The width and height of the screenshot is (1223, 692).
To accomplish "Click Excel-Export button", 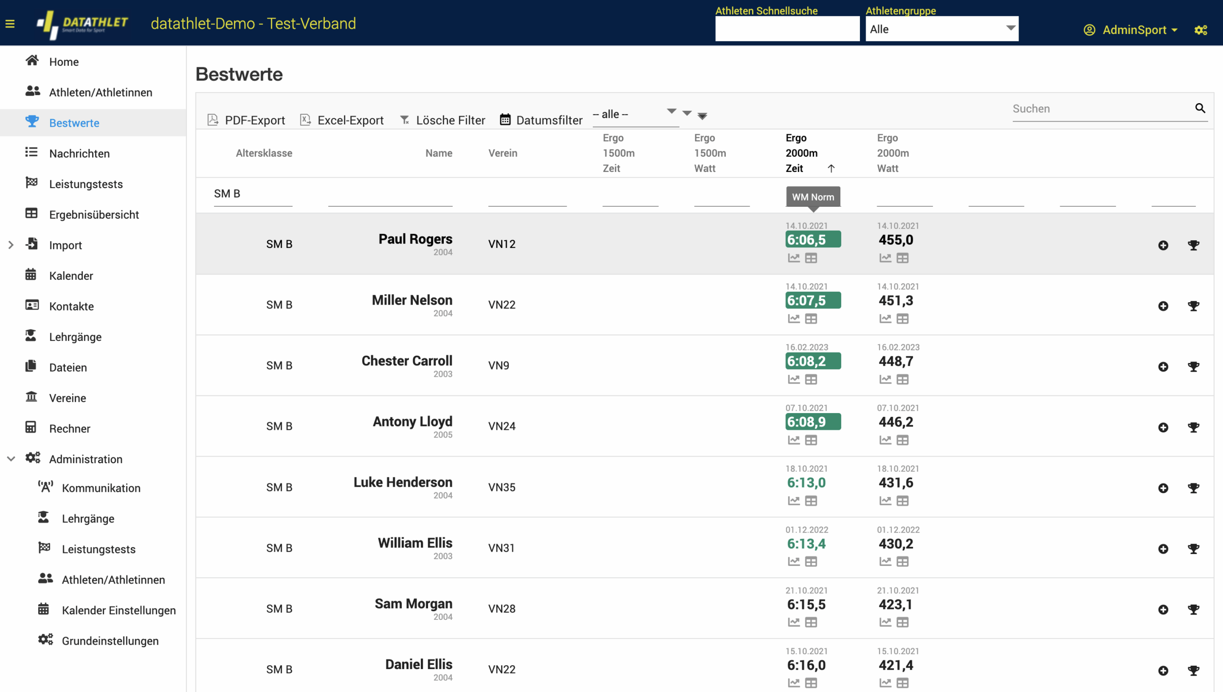I will pos(342,120).
